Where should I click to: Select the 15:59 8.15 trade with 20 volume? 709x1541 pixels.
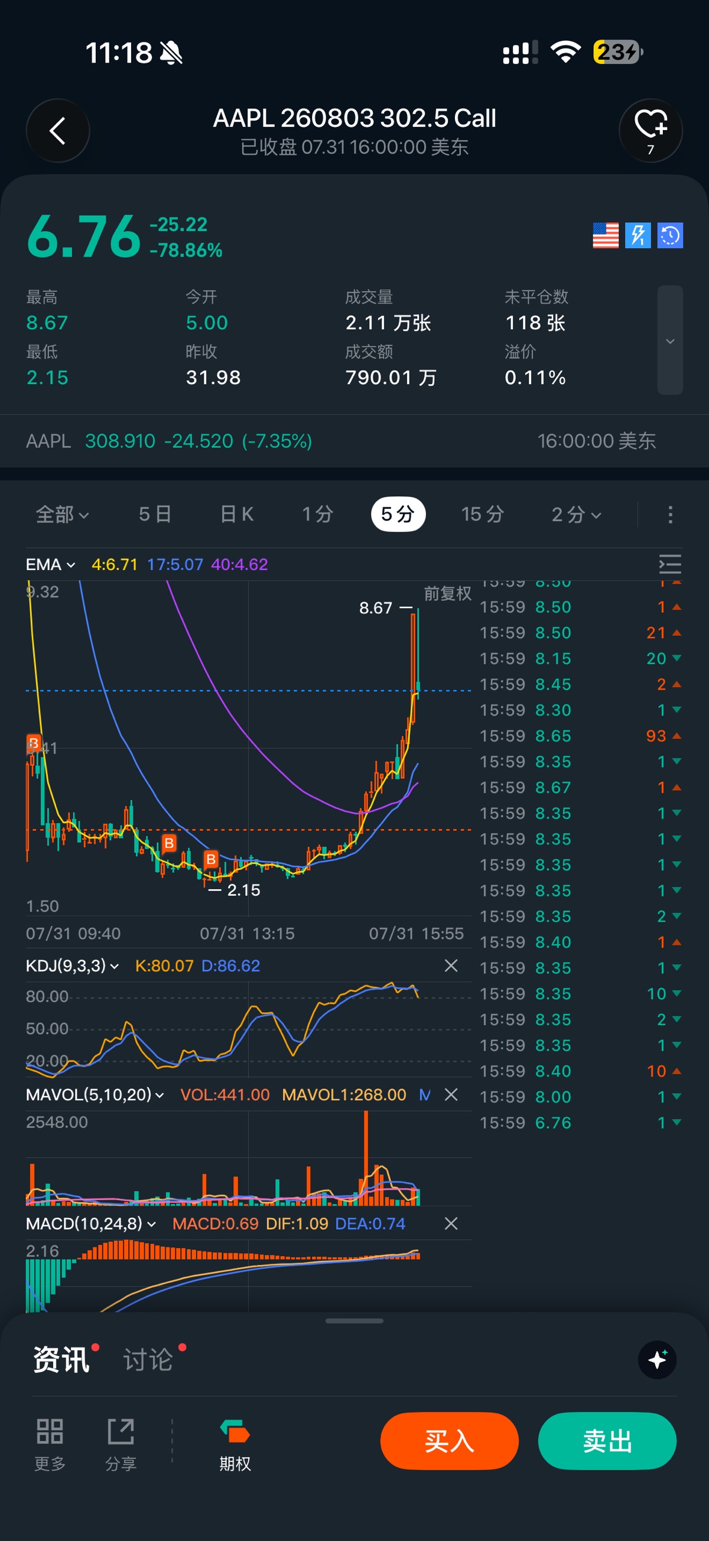(x=580, y=659)
